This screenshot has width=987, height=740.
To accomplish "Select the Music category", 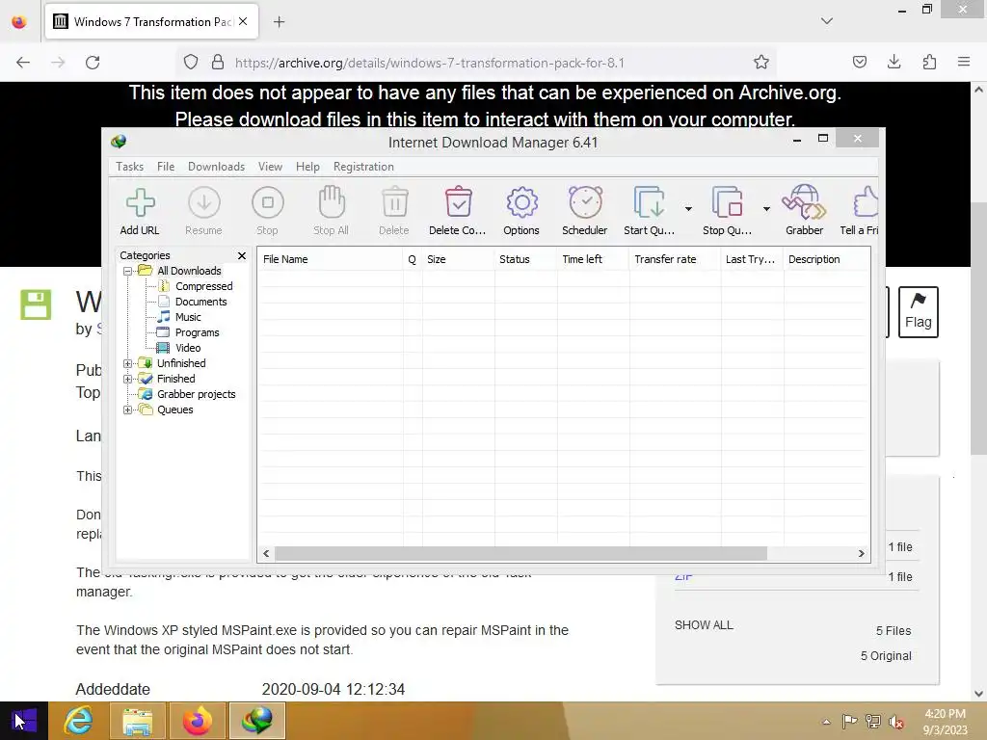I will [x=188, y=317].
